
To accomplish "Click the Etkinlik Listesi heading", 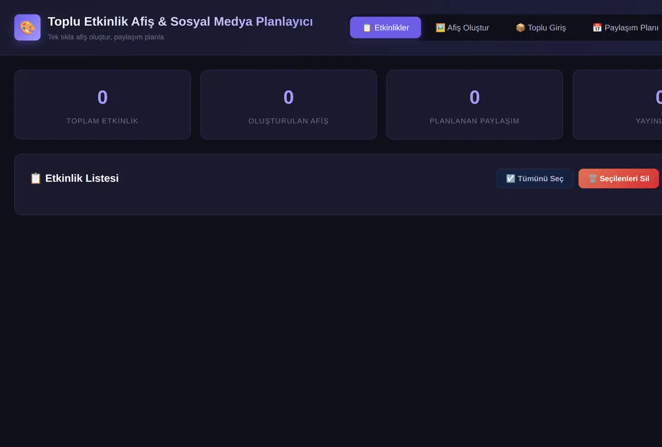I will 74,179.
